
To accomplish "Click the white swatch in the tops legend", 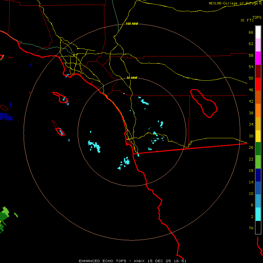I will [258, 32].
